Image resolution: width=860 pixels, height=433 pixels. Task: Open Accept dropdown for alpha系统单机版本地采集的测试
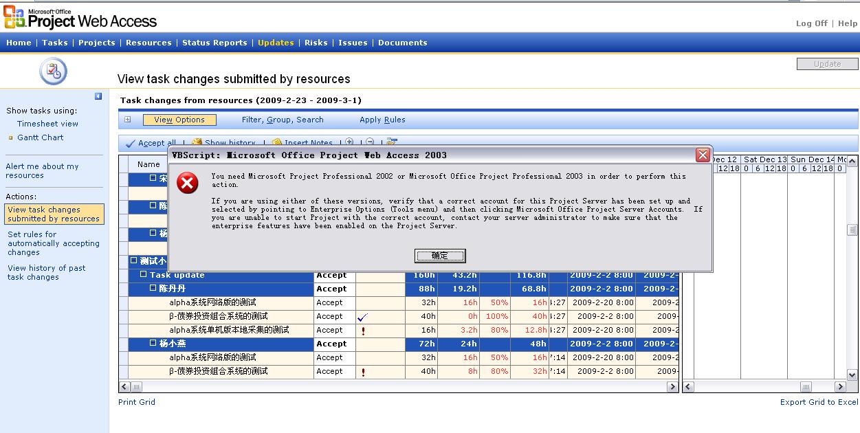(335, 330)
